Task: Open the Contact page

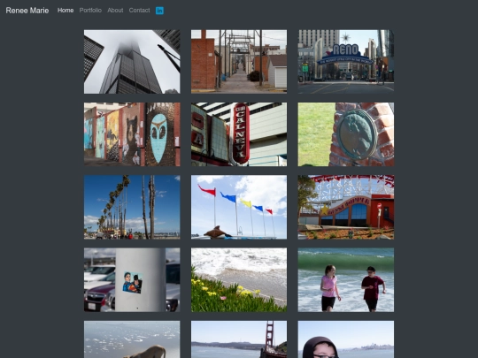Action: [x=139, y=11]
